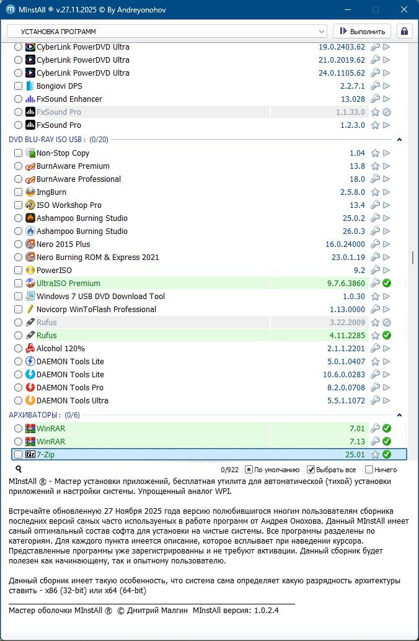Collapse the АРХИВАТОРЫ section with its chevron
The image size is (419, 641).
tap(400, 415)
